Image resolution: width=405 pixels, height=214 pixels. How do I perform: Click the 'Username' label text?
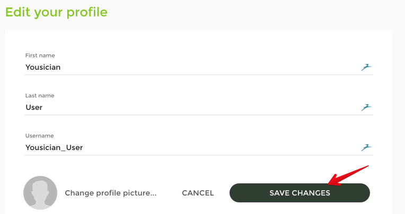coord(39,136)
